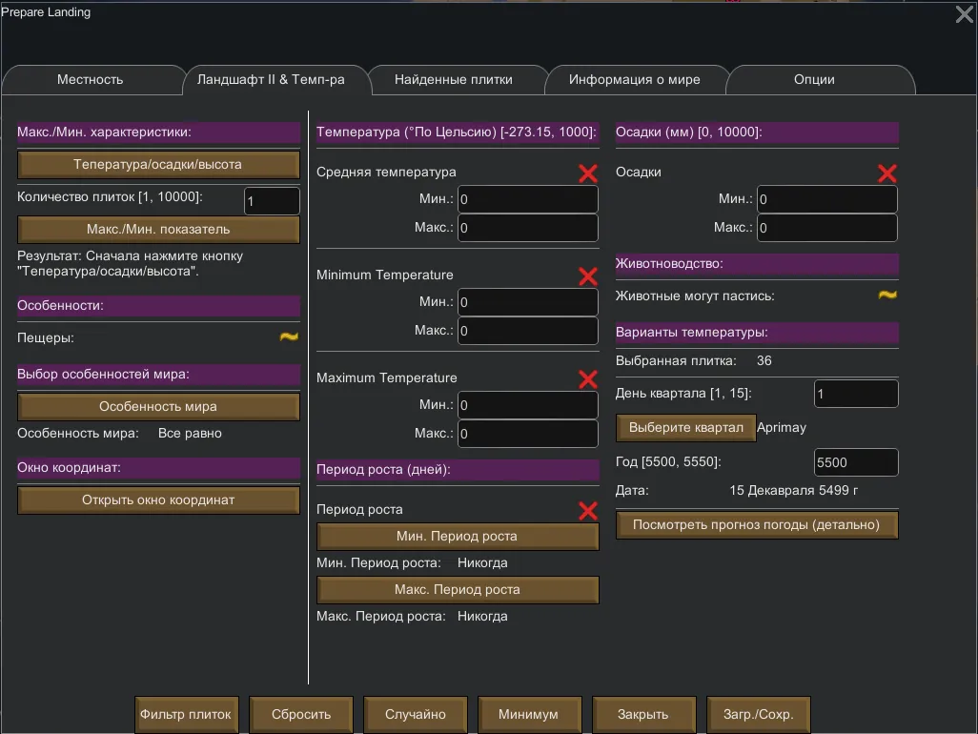The image size is (978, 734).
Task: Toggle the red X next to Средняя температура
Action: click(x=588, y=173)
